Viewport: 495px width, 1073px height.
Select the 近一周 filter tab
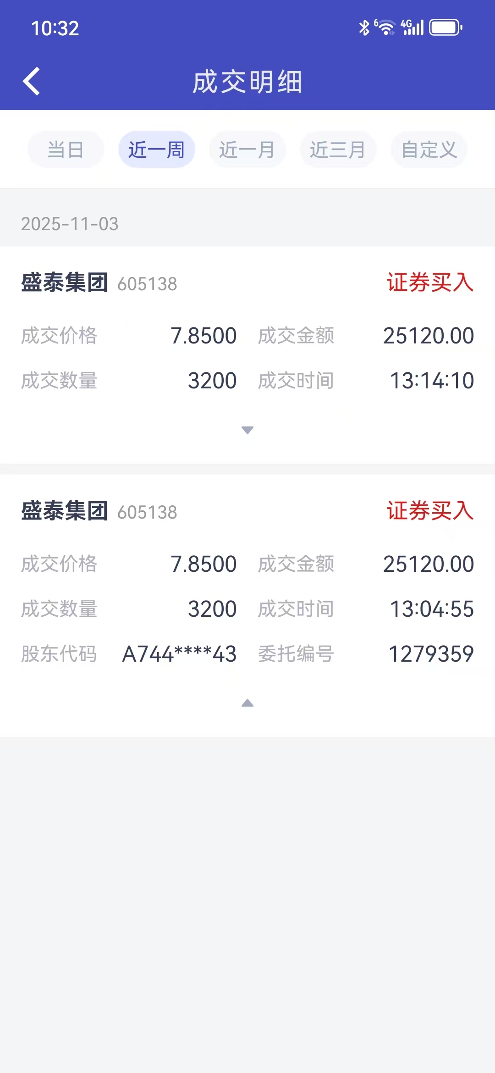click(x=156, y=149)
